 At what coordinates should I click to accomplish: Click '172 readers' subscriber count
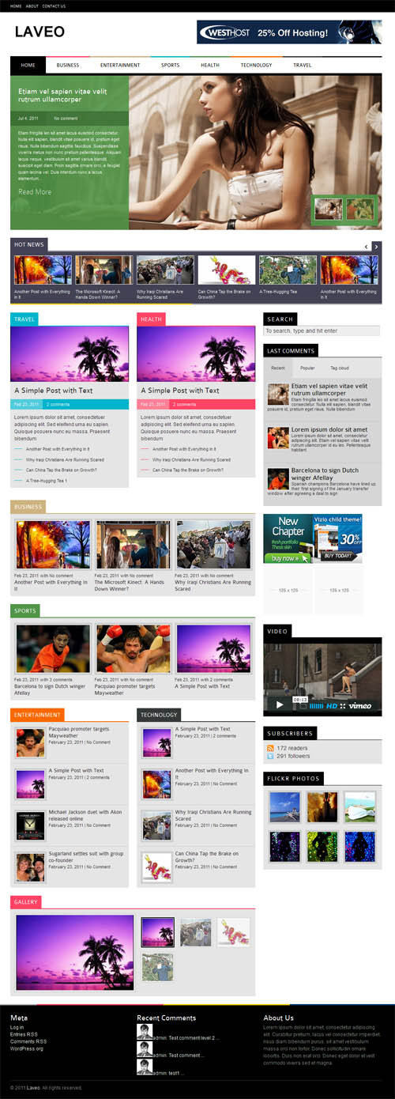[x=292, y=748]
